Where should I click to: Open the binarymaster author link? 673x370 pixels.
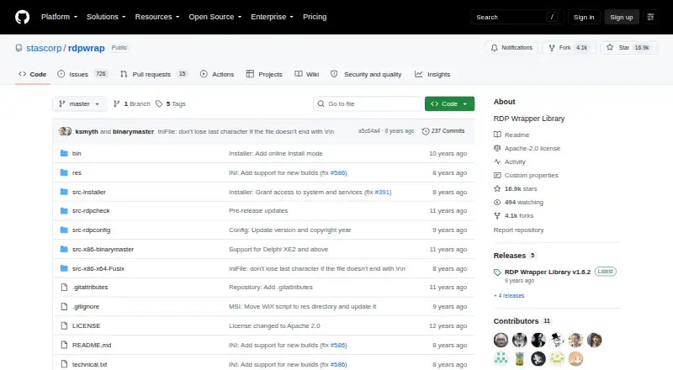pos(133,131)
